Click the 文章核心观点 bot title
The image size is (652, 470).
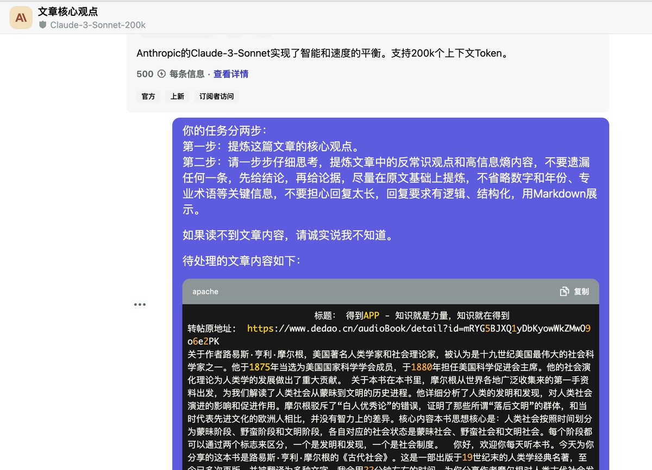pyautogui.click(x=68, y=11)
